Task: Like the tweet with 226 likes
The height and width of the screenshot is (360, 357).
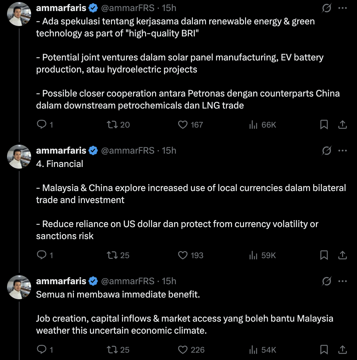Action: point(183,350)
